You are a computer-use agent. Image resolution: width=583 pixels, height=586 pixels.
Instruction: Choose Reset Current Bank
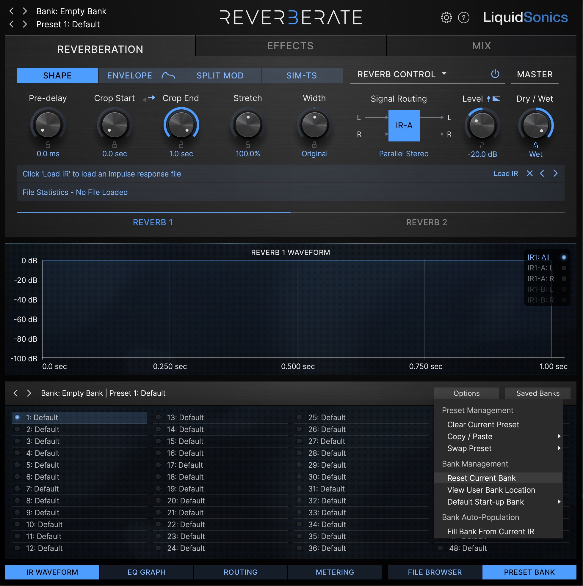pos(498,478)
